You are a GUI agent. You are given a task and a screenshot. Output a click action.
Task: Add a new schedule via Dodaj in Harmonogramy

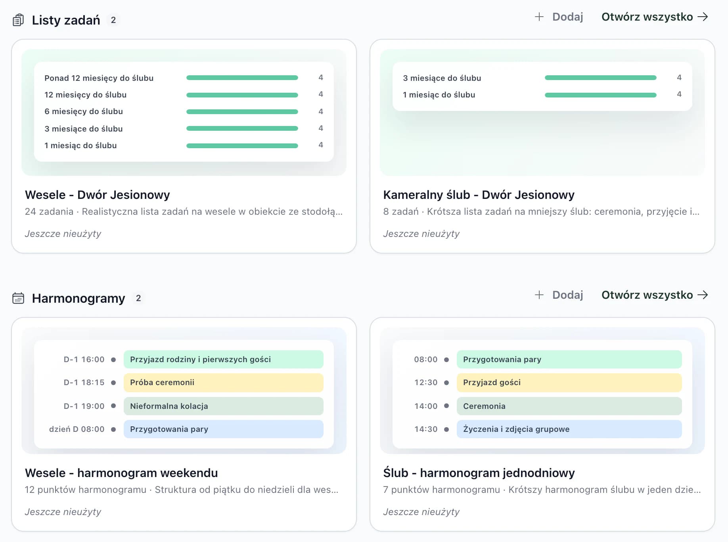tap(559, 295)
